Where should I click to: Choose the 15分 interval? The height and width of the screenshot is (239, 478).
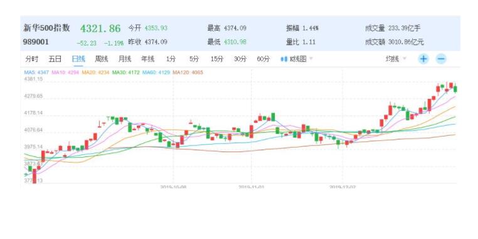(217, 59)
